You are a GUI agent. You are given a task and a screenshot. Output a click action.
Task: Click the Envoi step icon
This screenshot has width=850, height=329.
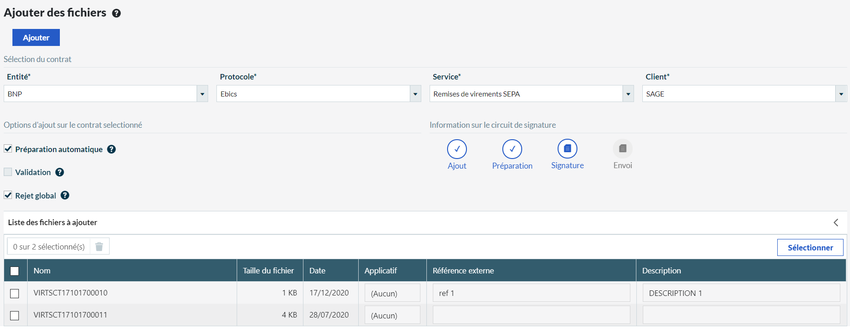pos(623,148)
